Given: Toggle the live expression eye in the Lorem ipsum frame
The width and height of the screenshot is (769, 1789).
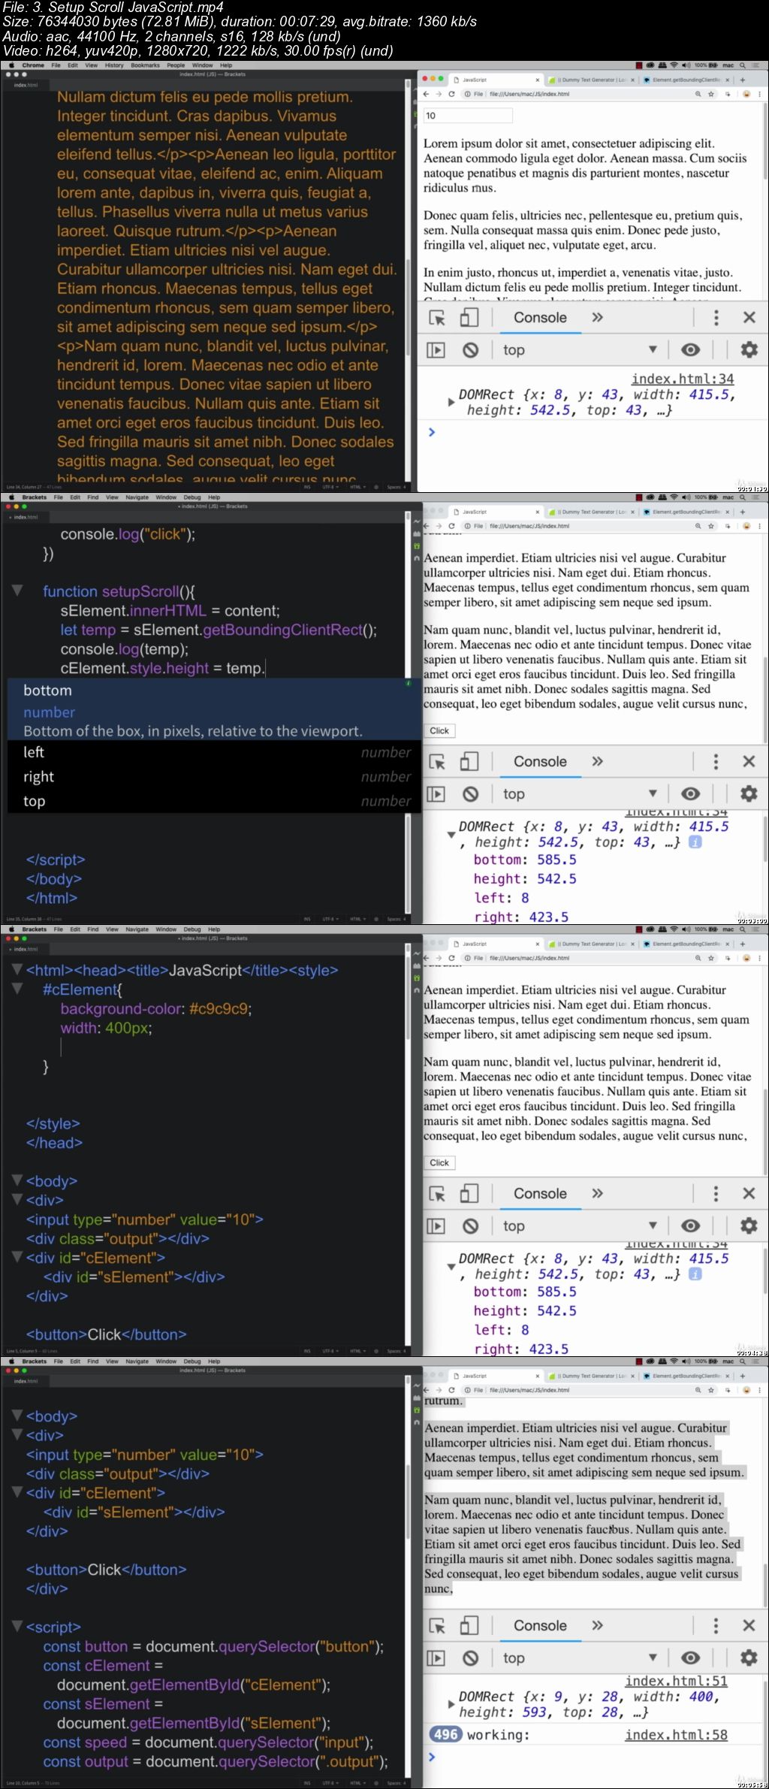Looking at the screenshot, I should (x=690, y=349).
